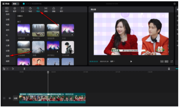Image resolution: width=180 pixels, height=107 pixels.
Task: Open the mode dropdown next to app logo
Action: (x=15, y=4)
